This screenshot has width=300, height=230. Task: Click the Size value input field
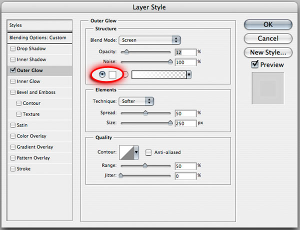[185, 123]
